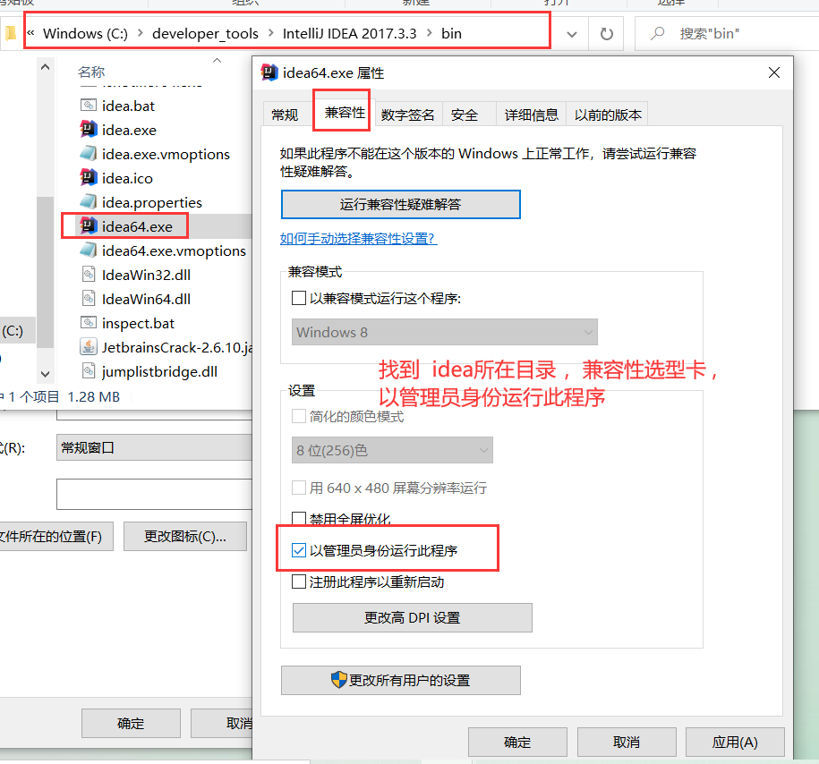
Task: Open the 常规窗口 run mode dropdown
Action: pos(155,447)
